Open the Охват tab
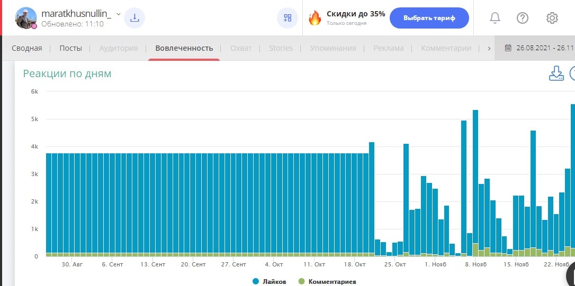Screen dimensions: 575x286 tap(241, 48)
